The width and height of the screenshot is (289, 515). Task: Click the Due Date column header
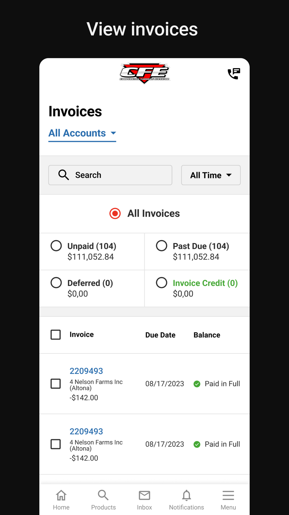coord(160,335)
